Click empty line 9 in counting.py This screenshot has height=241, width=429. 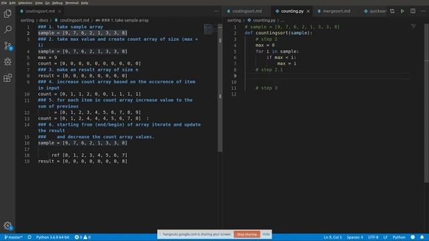tap(328, 76)
